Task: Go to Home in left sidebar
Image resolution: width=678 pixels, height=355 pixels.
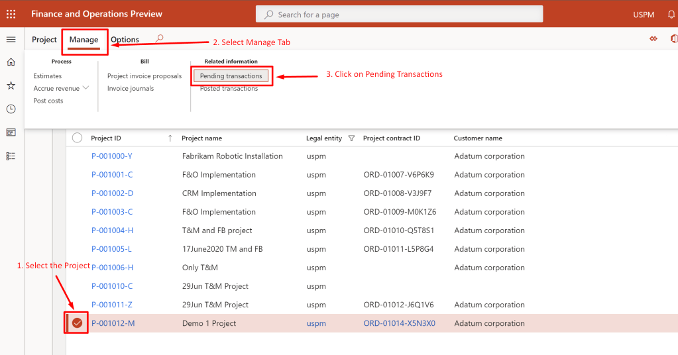Action: point(11,62)
